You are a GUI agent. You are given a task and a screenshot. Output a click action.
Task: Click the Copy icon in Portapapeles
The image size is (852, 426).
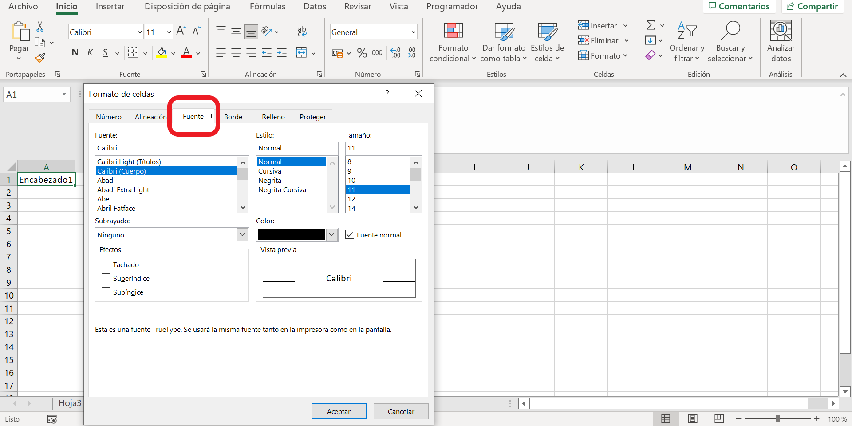(40, 43)
